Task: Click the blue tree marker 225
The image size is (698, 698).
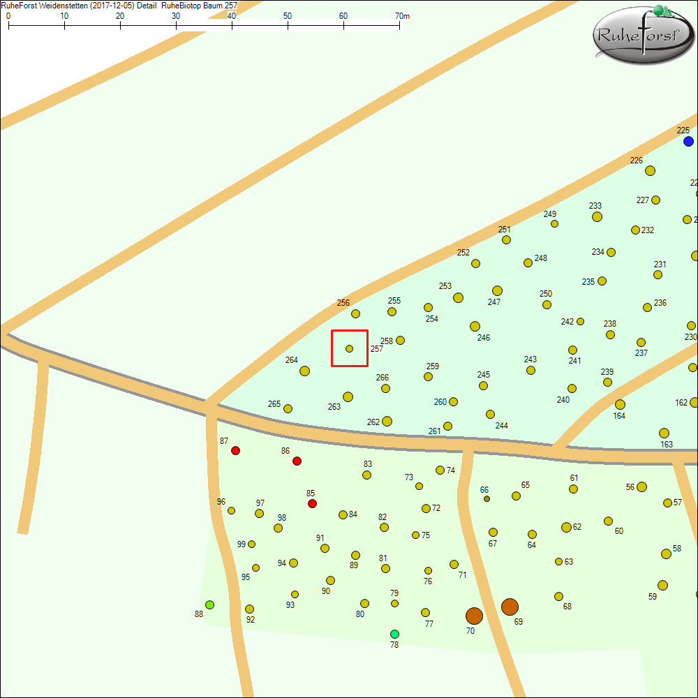Action: click(x=688, y=141)
